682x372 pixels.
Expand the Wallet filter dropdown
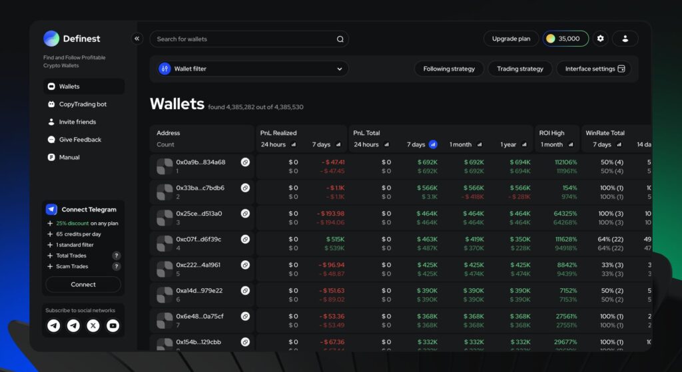339,69
